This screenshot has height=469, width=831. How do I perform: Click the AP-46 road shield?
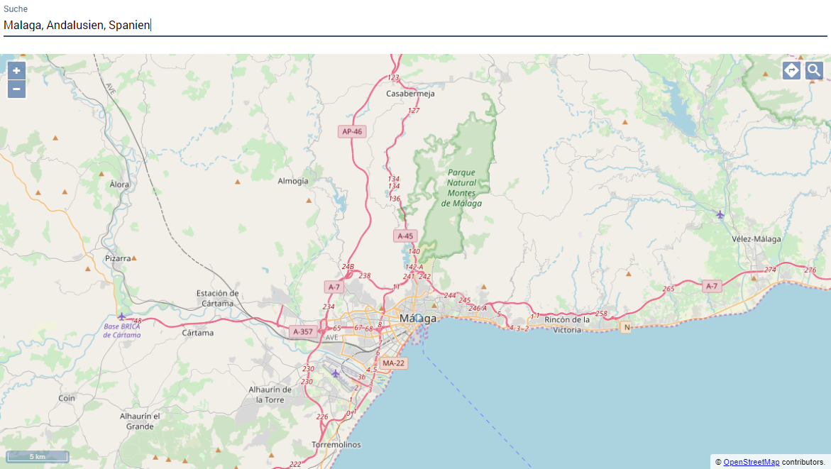(x=352, y=131)
